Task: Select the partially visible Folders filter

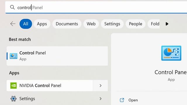Action: click(154, 24)
